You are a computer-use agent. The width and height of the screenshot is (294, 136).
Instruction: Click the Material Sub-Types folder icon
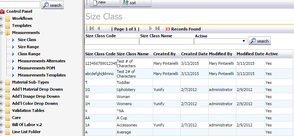8,83
